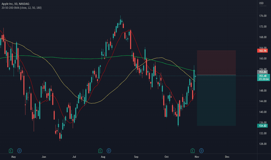Click the 132.00 price axis label
Screen dimensions: 271x160
click(x=263, y=133)
